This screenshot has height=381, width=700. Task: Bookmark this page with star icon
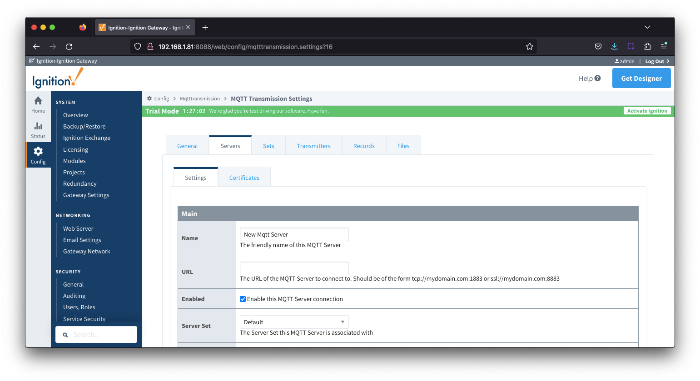click(529, 47)
